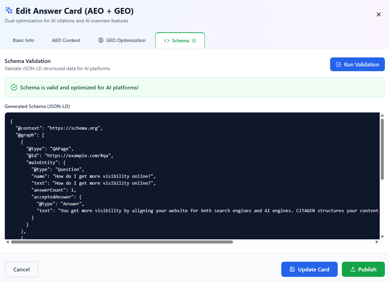This screenshot has width=389, height=282.
Task: Select the globe icon on GEO Optimization tab
Action: pyautogui.click(x=100, y=40)
